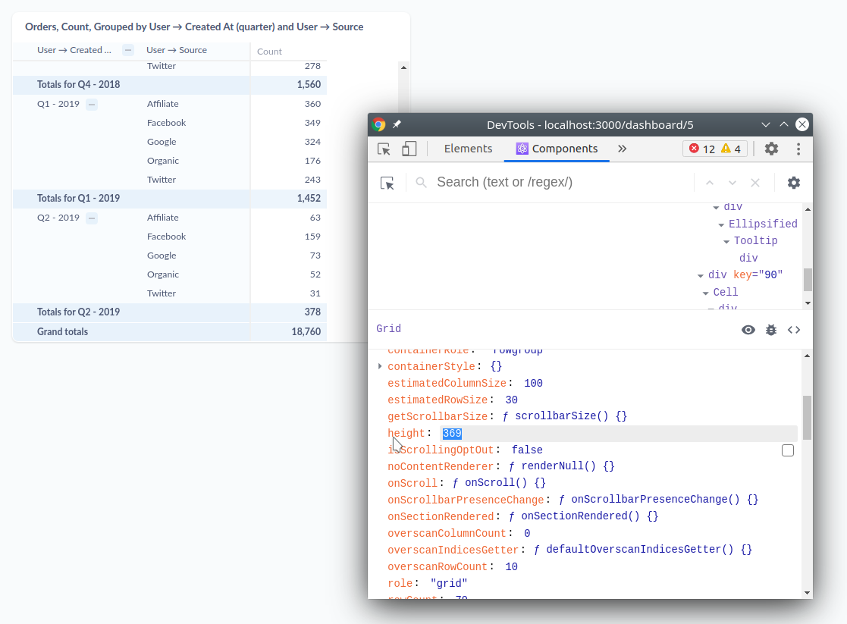Click the eye icon to inspect Grid DOM element
847x624 pixels.
point(748,330)
